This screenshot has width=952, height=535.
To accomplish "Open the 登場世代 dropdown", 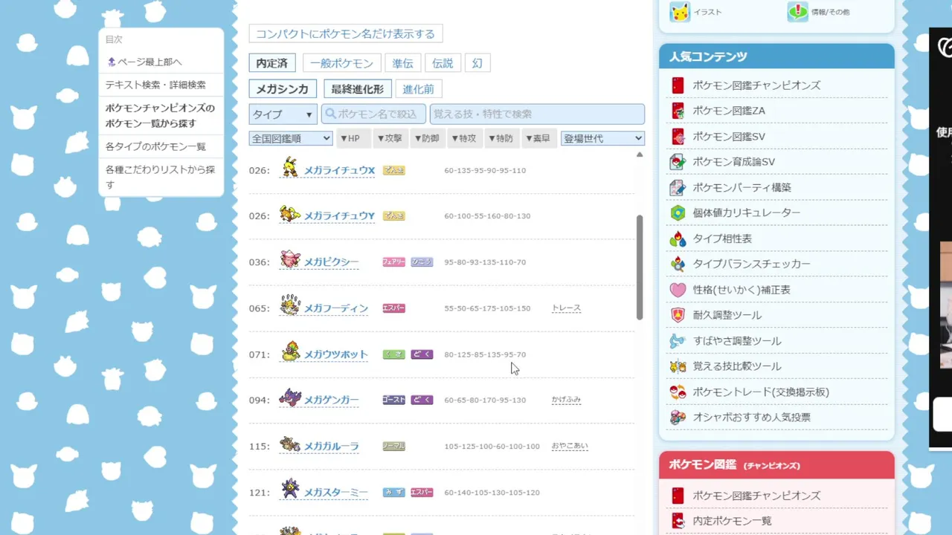I will click(602, 138).
